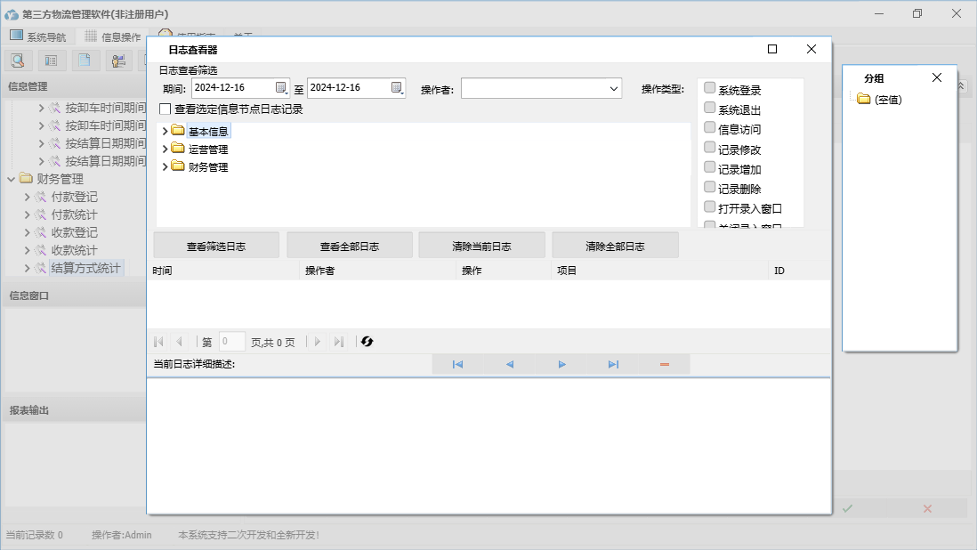Click the 基本信息 folder icon

coord(178,130)
